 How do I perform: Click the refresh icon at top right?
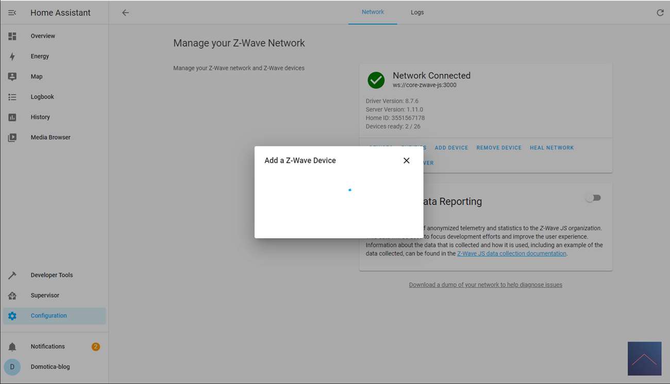click(660, 13)
